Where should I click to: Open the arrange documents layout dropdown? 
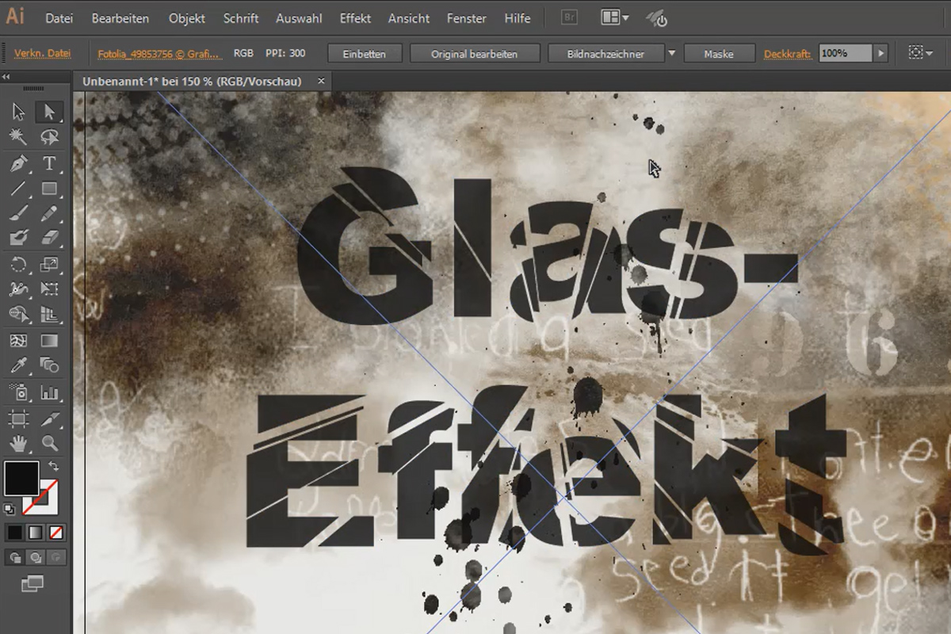click(x=615, y=17)
